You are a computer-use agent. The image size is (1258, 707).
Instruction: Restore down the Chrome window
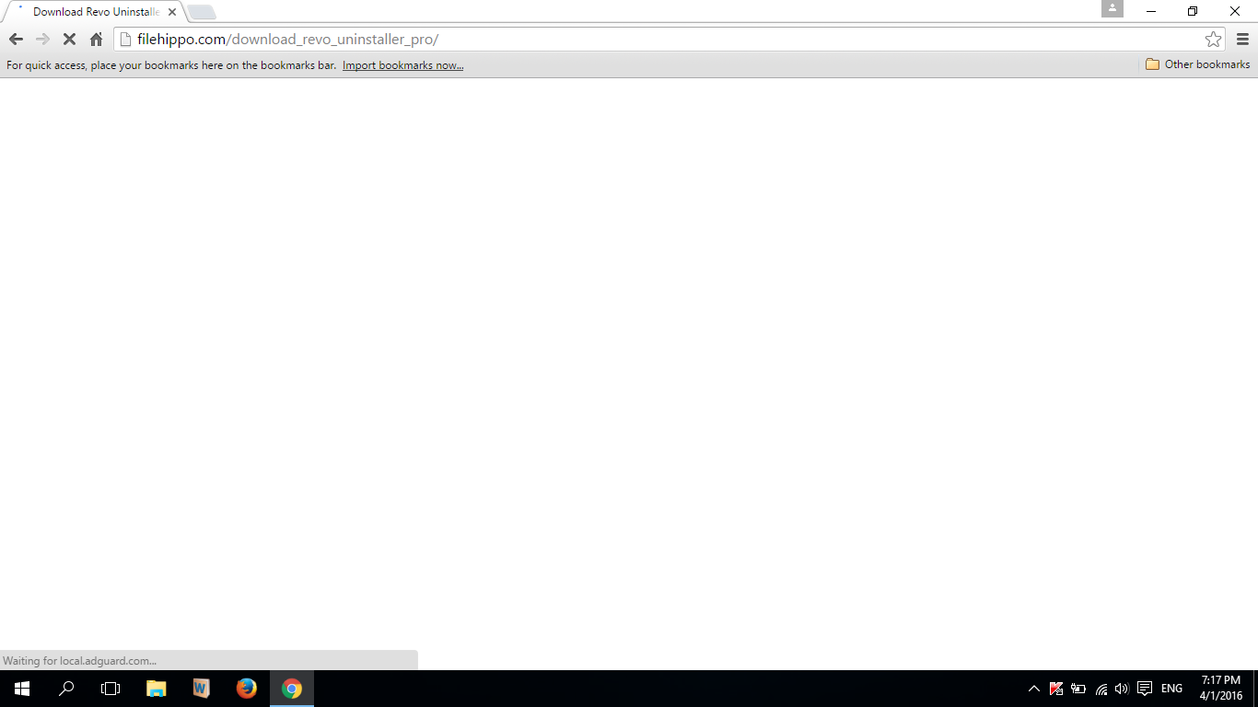tap(1193, 11)
